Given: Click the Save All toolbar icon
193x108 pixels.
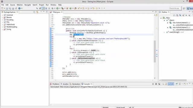Looking at the screenshot, I should (x=10, y=8).
